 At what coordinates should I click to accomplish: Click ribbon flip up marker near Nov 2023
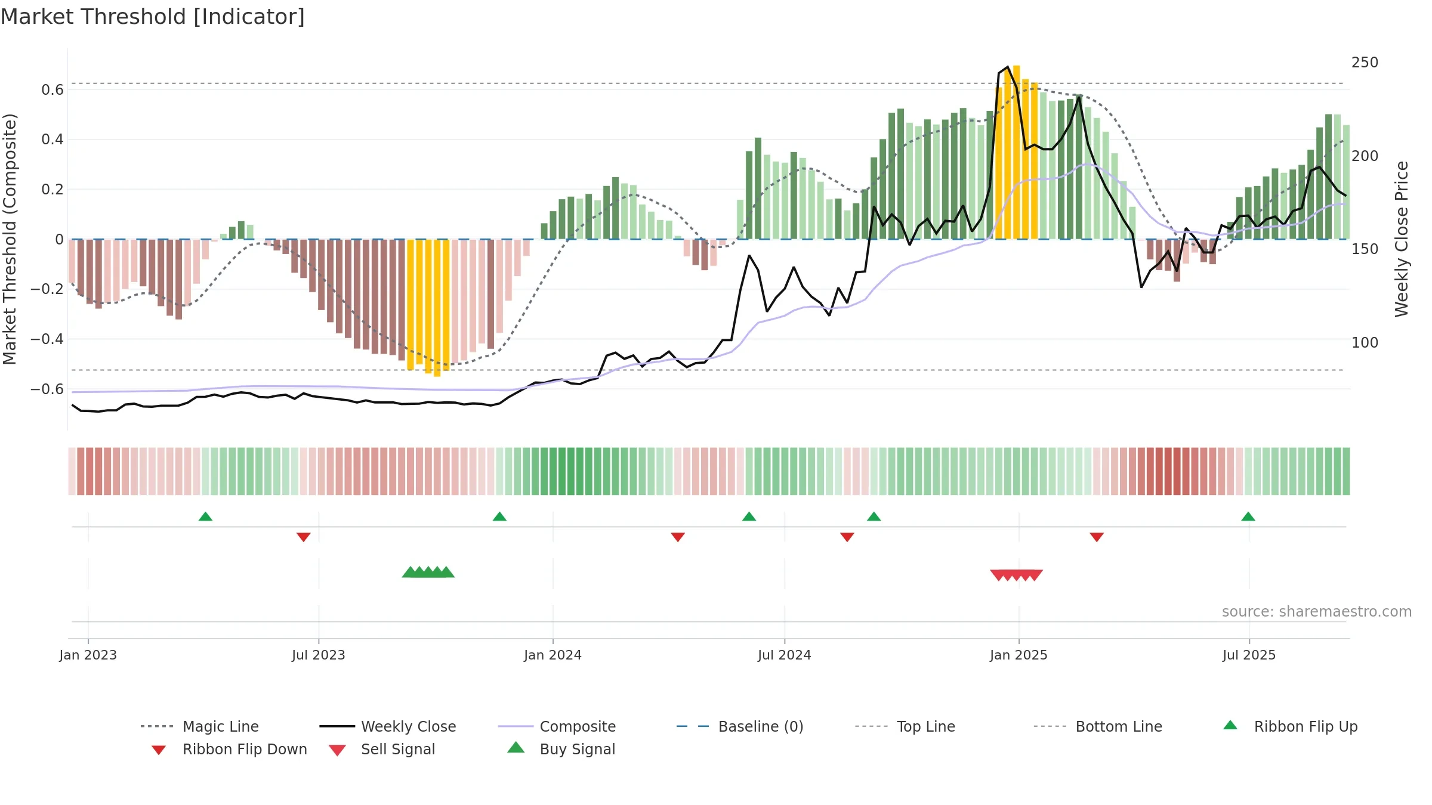tap(499, 516)
